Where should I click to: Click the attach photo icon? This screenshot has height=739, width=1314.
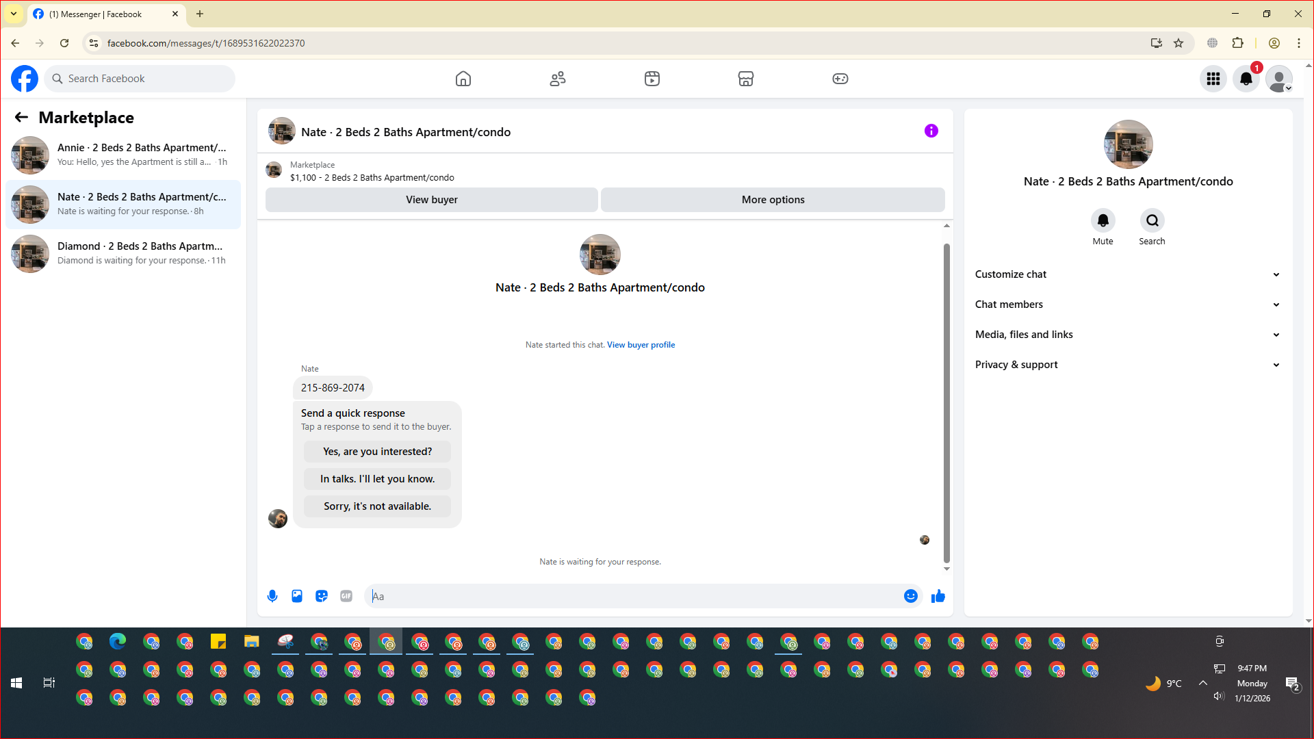coord(297,596)
